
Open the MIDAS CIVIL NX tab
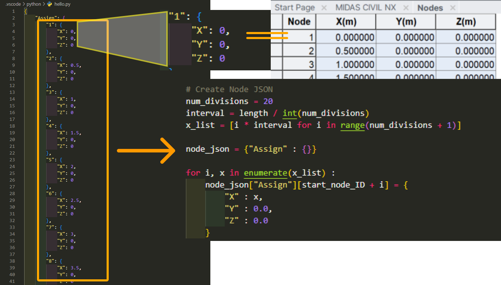(x=366, y=7)
